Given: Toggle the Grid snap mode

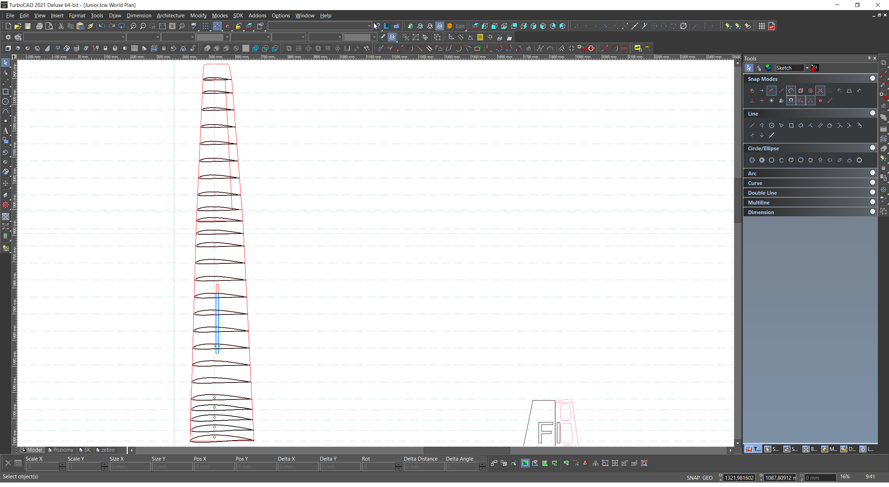Looking at the screenshot, I should pos(830,91).
